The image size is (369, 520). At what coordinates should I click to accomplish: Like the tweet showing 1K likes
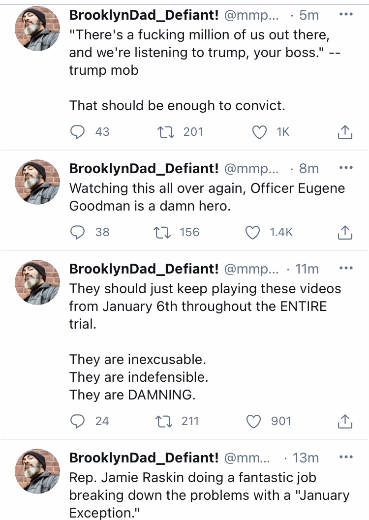click(x=259, y=132)
